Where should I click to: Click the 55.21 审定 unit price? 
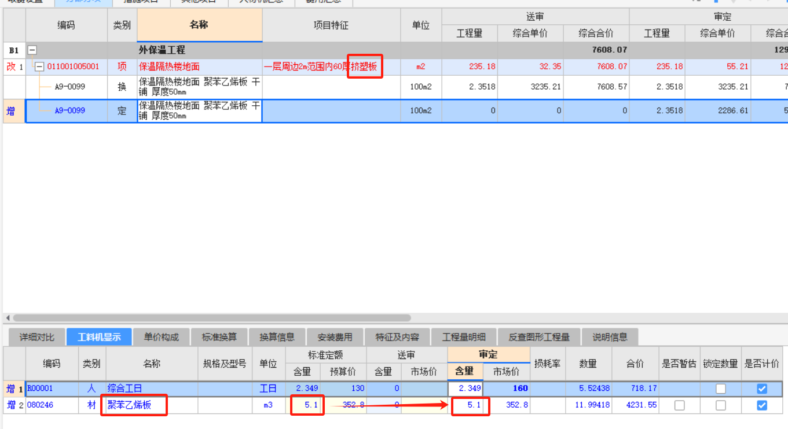(x=717, y=67)
